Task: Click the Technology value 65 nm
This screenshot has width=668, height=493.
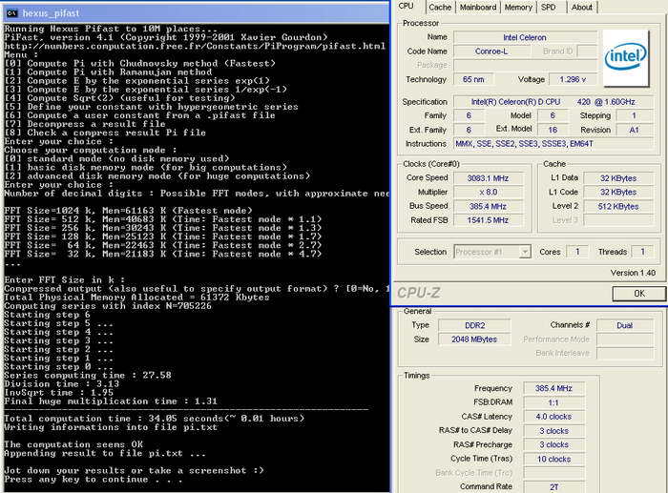Action: (x=473, y=79)
